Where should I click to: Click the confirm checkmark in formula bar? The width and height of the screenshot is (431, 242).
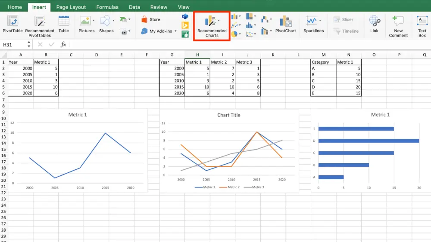click(x=51, y=44)
